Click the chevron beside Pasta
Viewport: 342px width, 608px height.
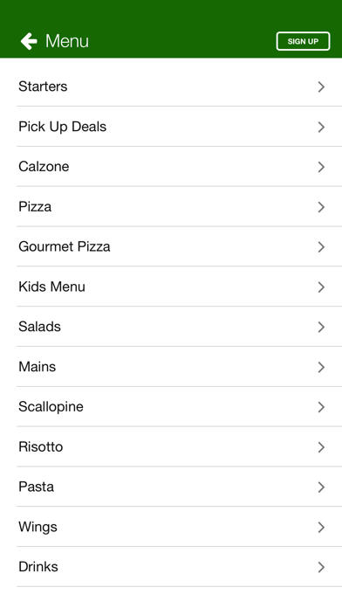pyautogui.click(x=321, y=487)
